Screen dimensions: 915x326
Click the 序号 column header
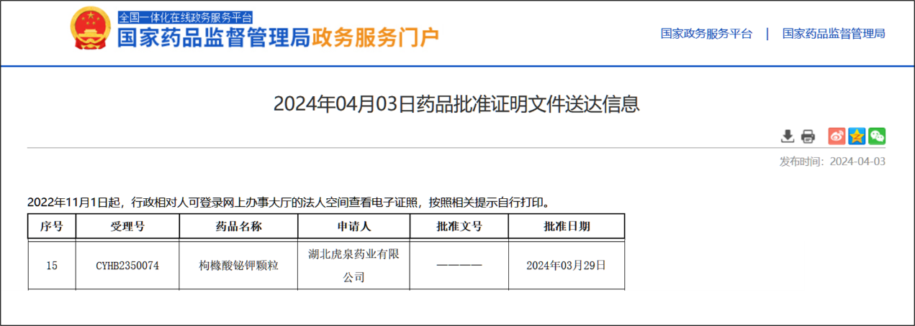(51, 226)
